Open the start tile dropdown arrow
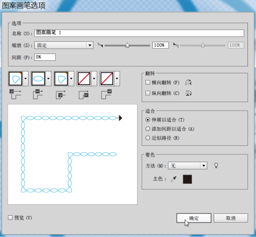 (x=94, y=79)
